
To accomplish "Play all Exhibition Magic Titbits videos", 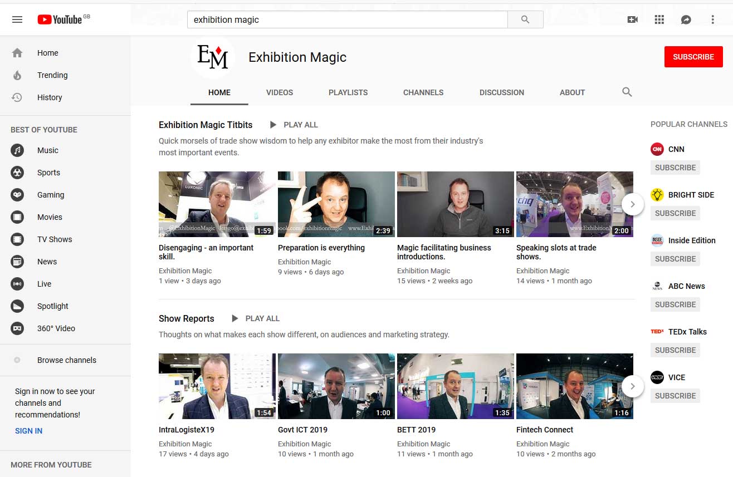I will coord(294,125).
